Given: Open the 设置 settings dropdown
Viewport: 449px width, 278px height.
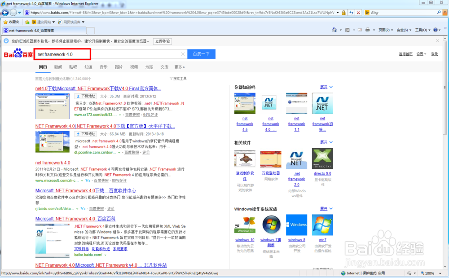Looking at the screenshot, I should click(x=421, y=54).
